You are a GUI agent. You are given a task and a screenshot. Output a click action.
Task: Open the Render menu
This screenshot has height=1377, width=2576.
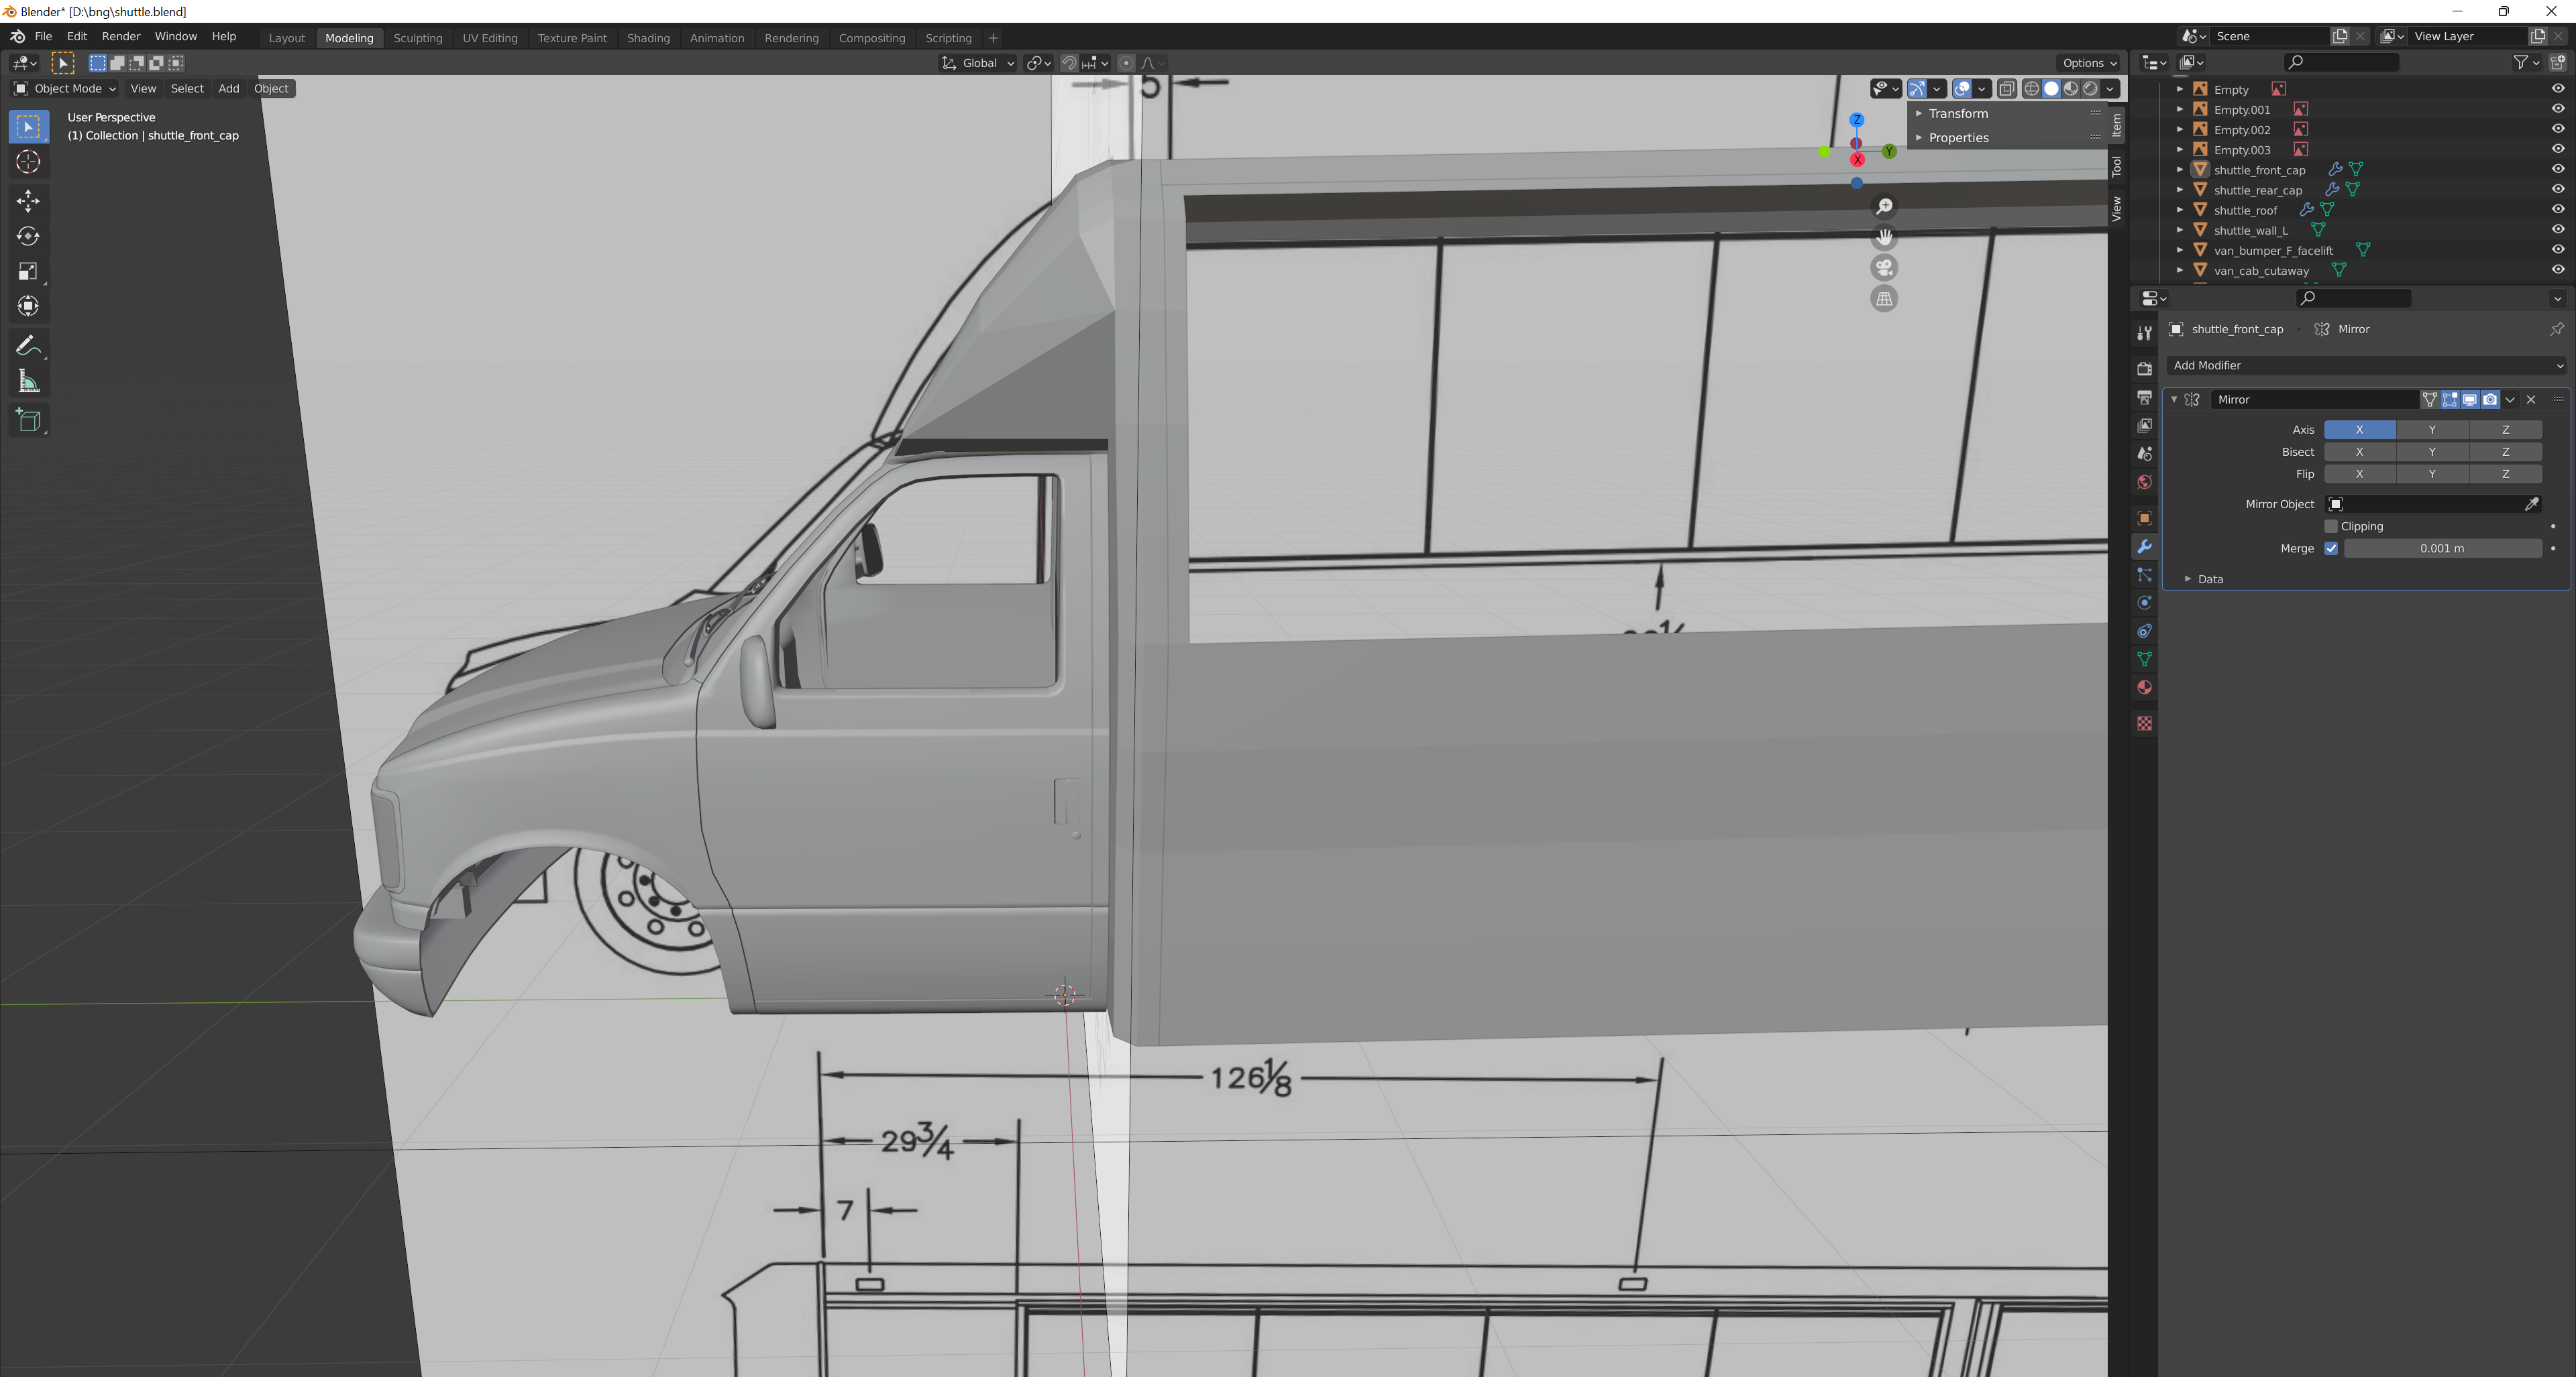coord(121,36)
